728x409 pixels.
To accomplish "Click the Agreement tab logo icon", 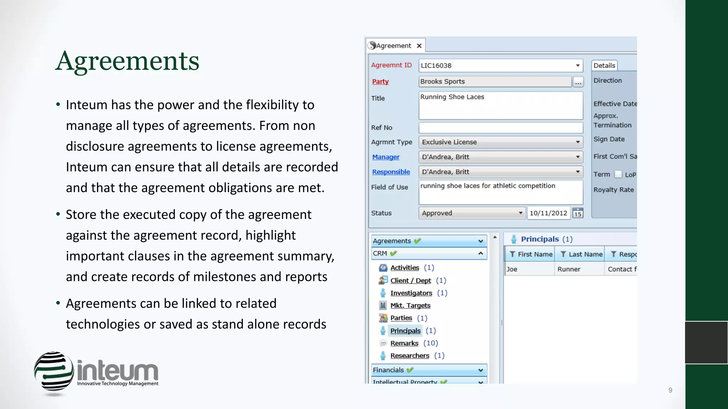I will tap(372, 45).
